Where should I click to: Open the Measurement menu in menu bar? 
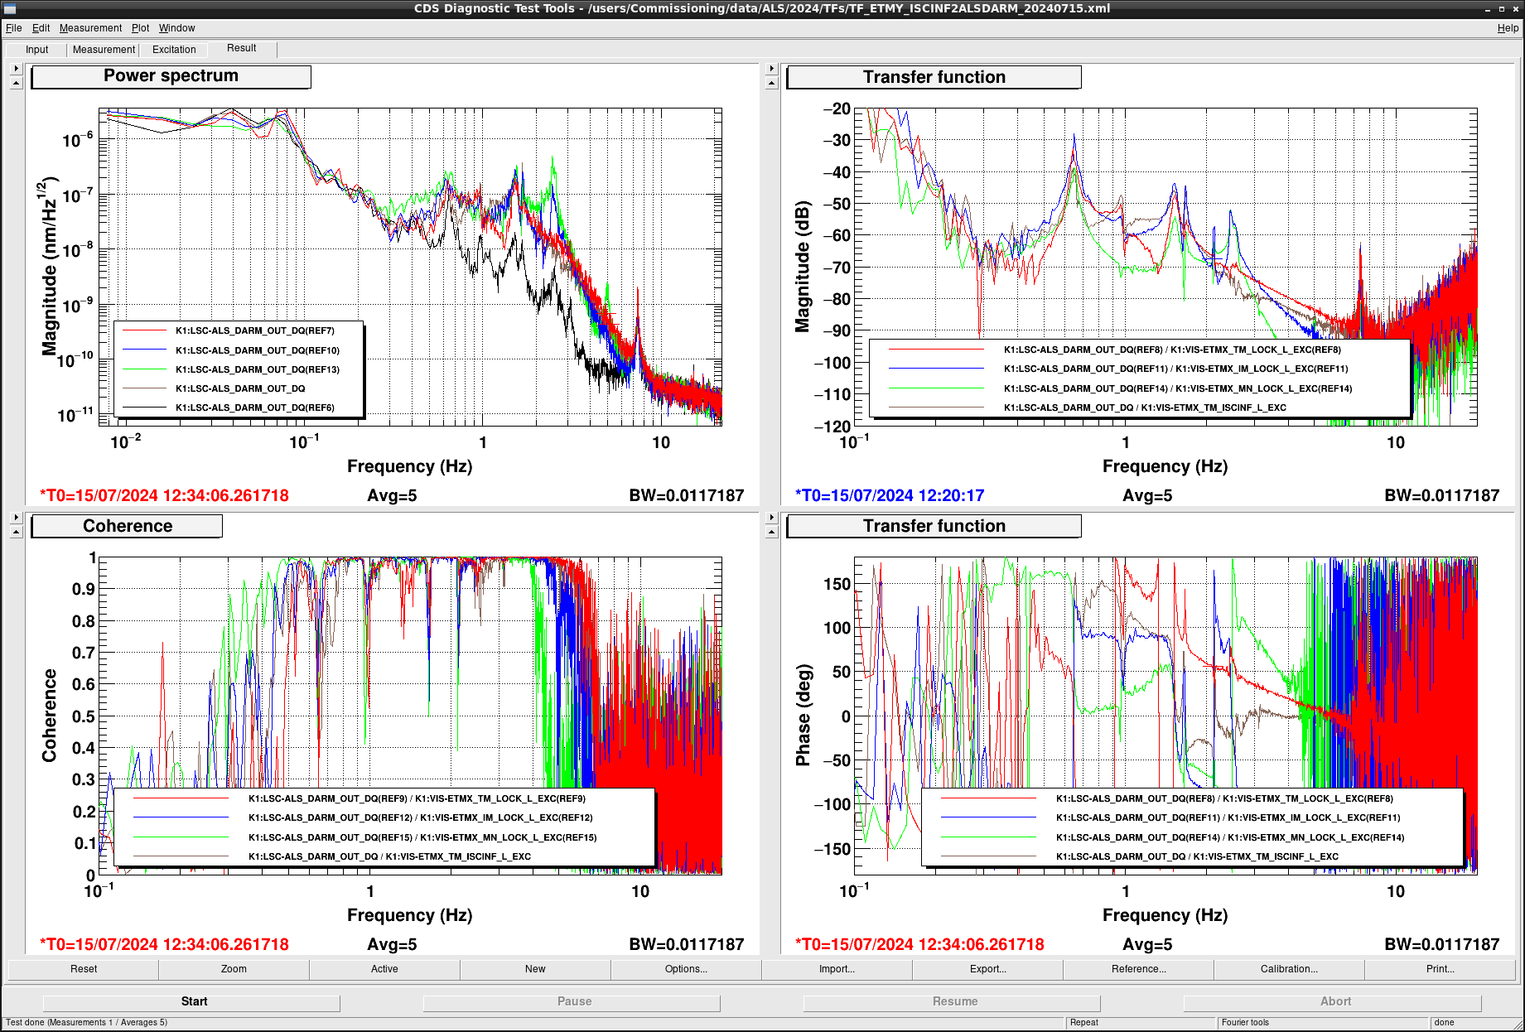tap(90, 28)
